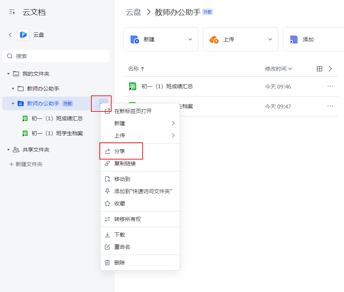Choose 添加到“快速访问文件夹” menu item
The image size is (344, 292).
tap(140, 192)
